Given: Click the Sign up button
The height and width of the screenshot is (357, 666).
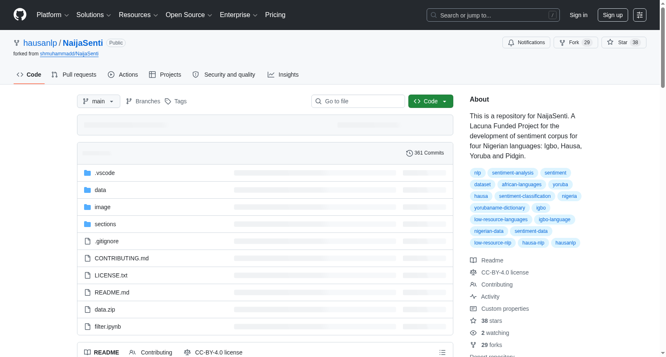Looking at the screenshot, I should pos(613,15).
